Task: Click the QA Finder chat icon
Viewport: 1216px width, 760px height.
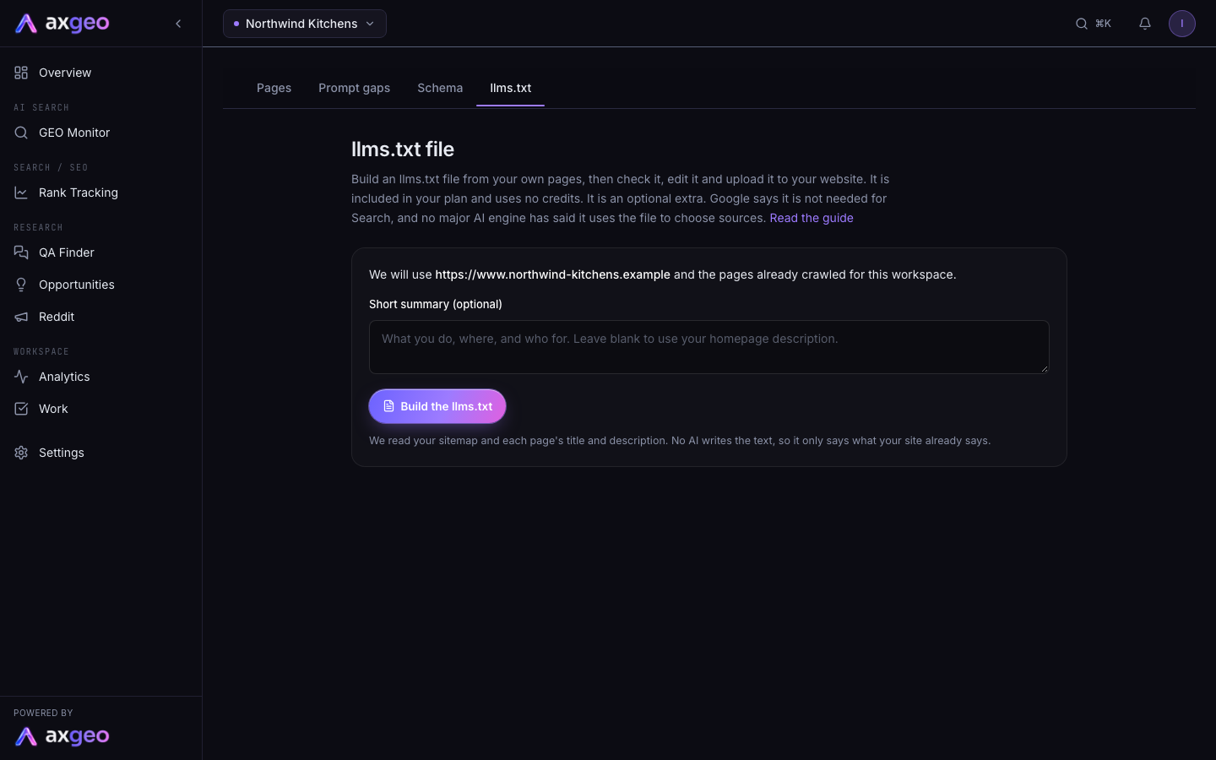Action: pyautogui.click(x=21, y=252)
